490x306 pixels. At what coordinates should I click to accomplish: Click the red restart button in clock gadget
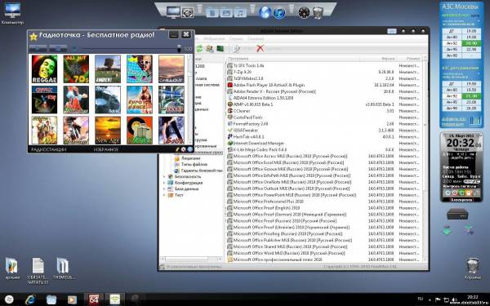[x=455, y=193]
